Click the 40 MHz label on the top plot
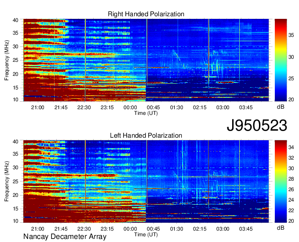Screen dimensions: 299x242 pyautogui.click(x=16, y=20)
